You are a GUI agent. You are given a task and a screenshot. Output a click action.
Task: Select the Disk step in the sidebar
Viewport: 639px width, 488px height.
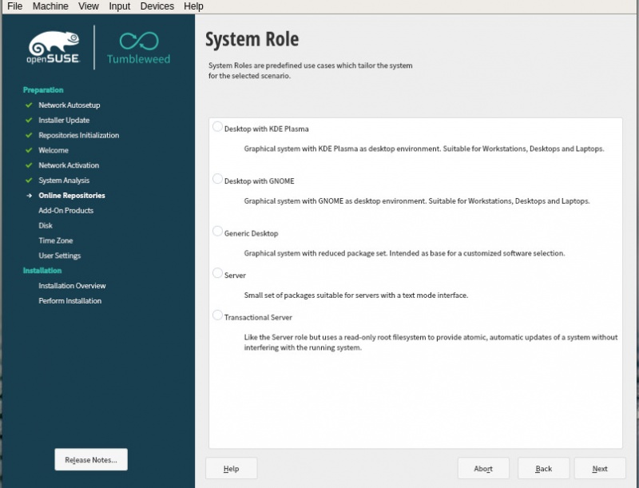46,225
